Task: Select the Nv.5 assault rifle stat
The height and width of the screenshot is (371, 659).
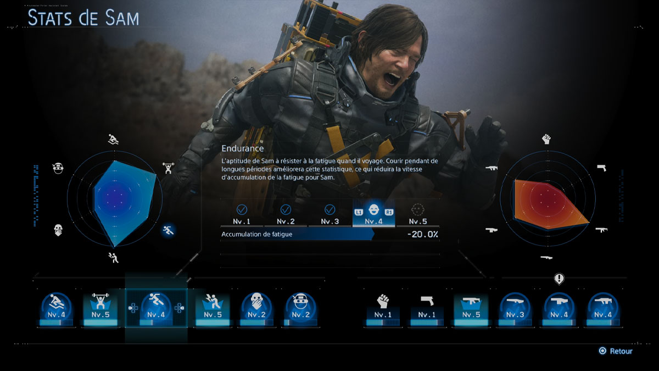Action: (471, 307)
